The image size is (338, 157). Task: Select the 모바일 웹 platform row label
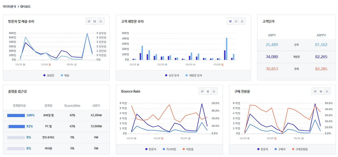[48, 115]
